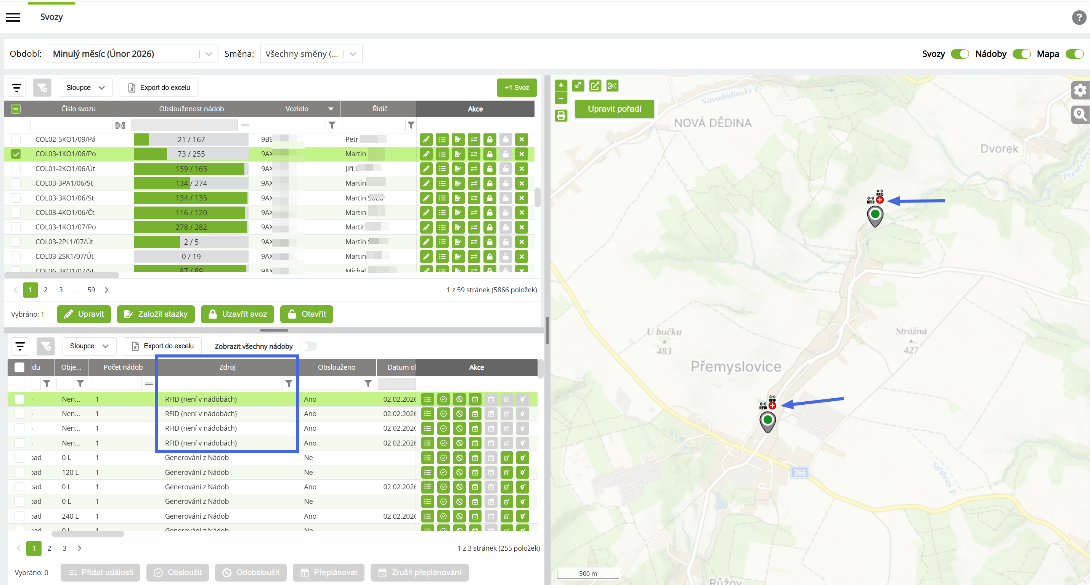Open the Období dropdown

pos(133,54)
